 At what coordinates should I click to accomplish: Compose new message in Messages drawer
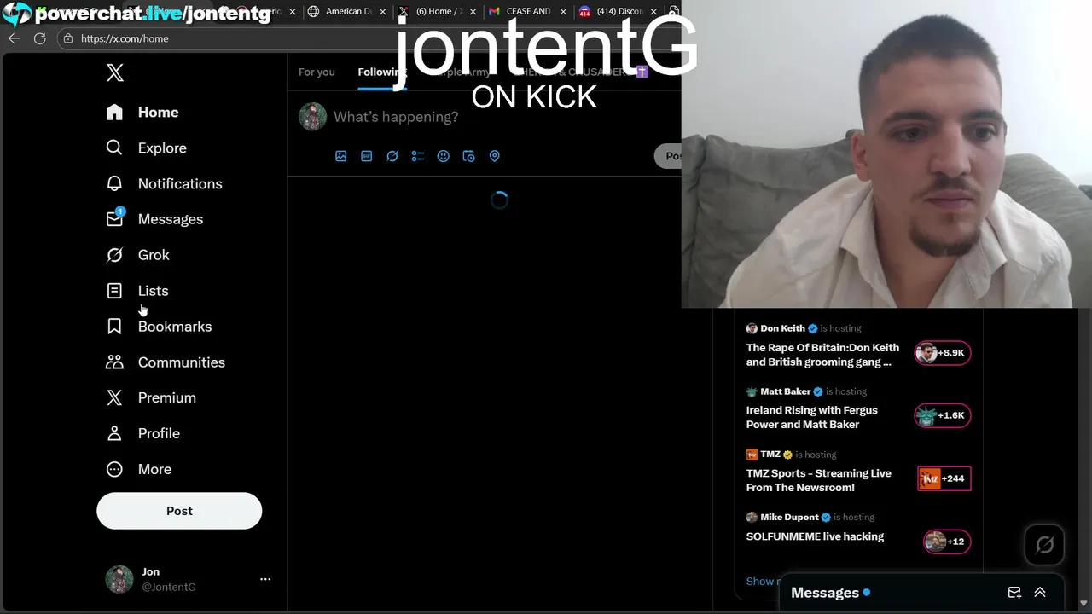pyautogui.click(x=1014, y=593)
